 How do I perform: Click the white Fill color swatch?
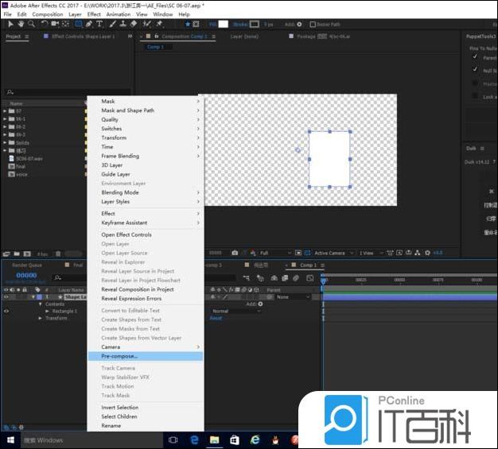(224, 25)
